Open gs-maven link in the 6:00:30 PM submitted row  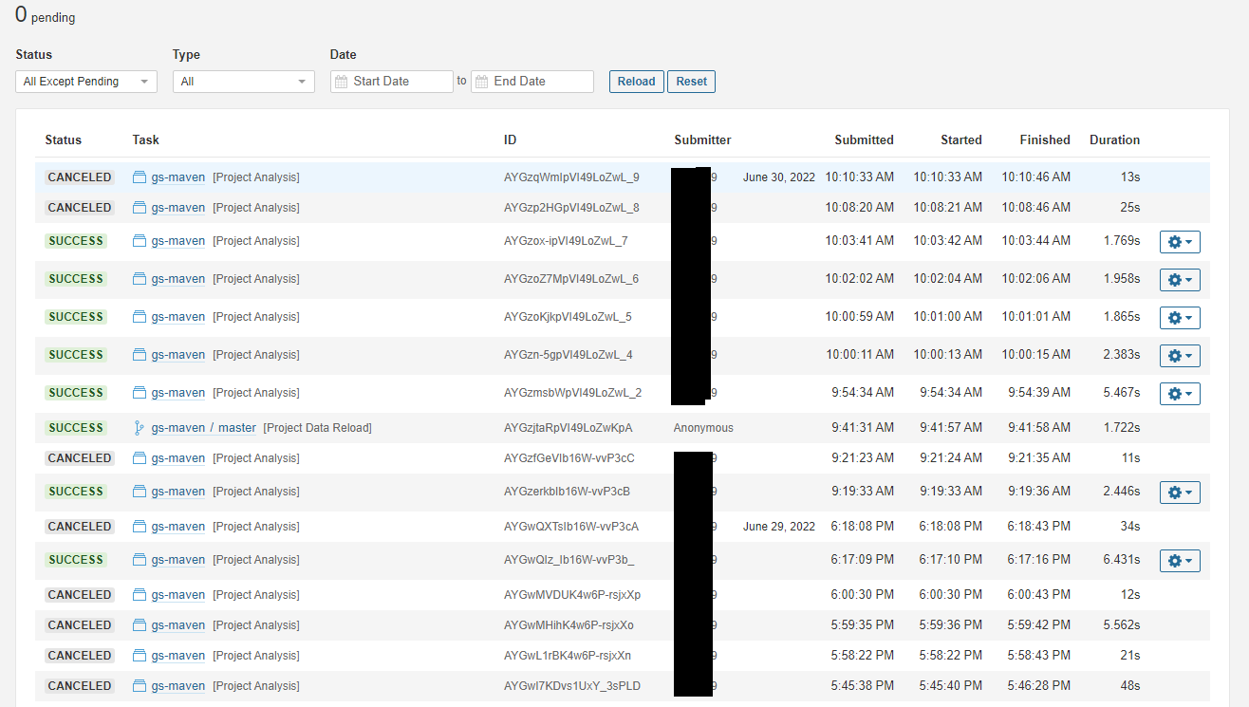tap(178, 595)
